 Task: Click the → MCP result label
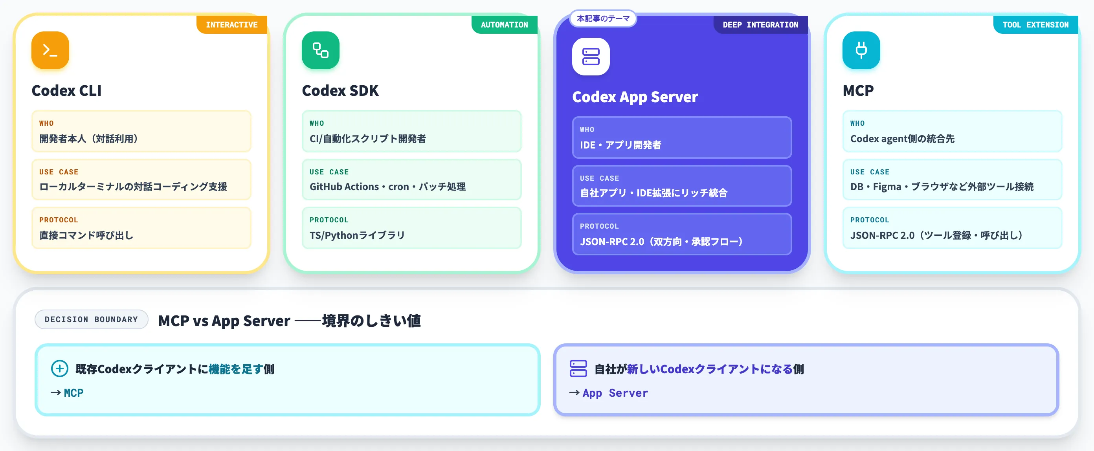[x=67, y=393]
